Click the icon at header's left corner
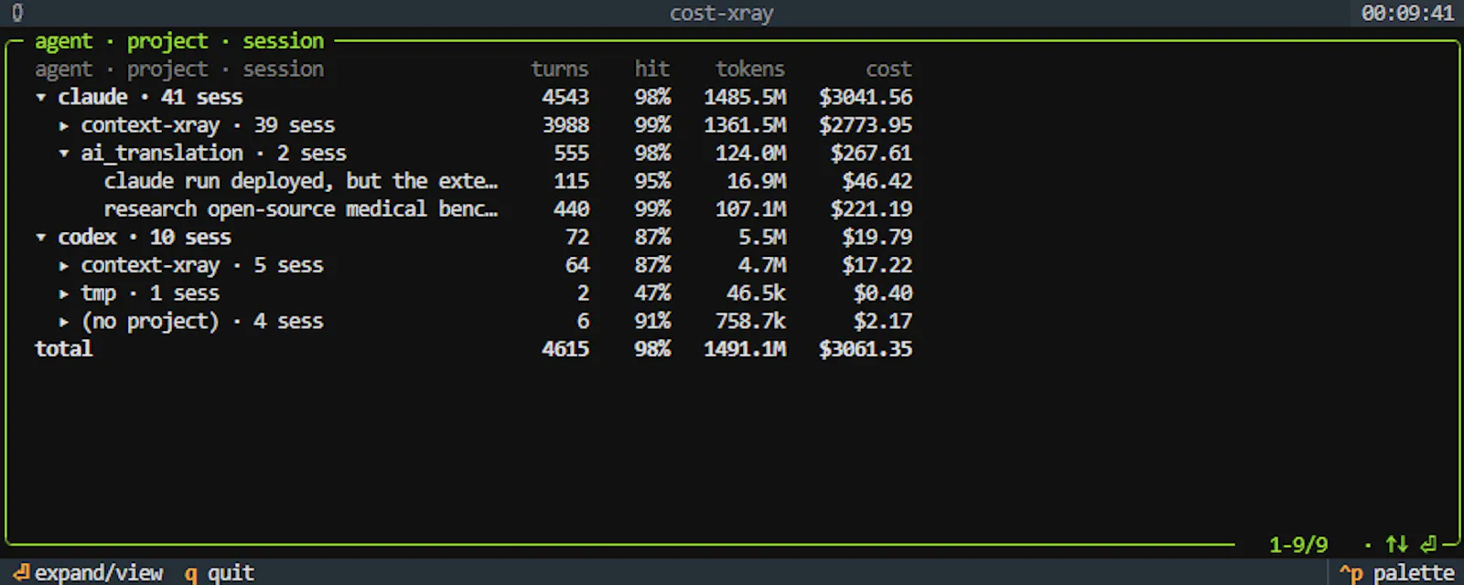The image size is (1464, 585). pyautogui.click(x=17, y=13)
